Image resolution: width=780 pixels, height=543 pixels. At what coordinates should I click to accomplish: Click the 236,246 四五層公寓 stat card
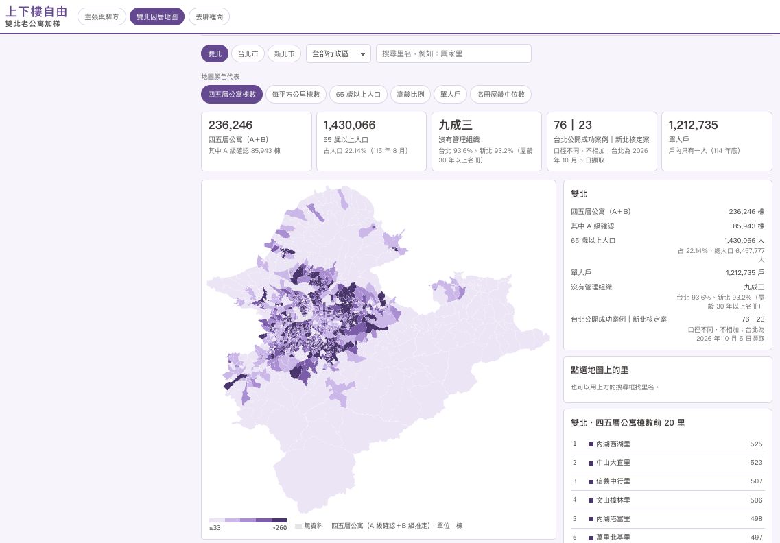257,142
